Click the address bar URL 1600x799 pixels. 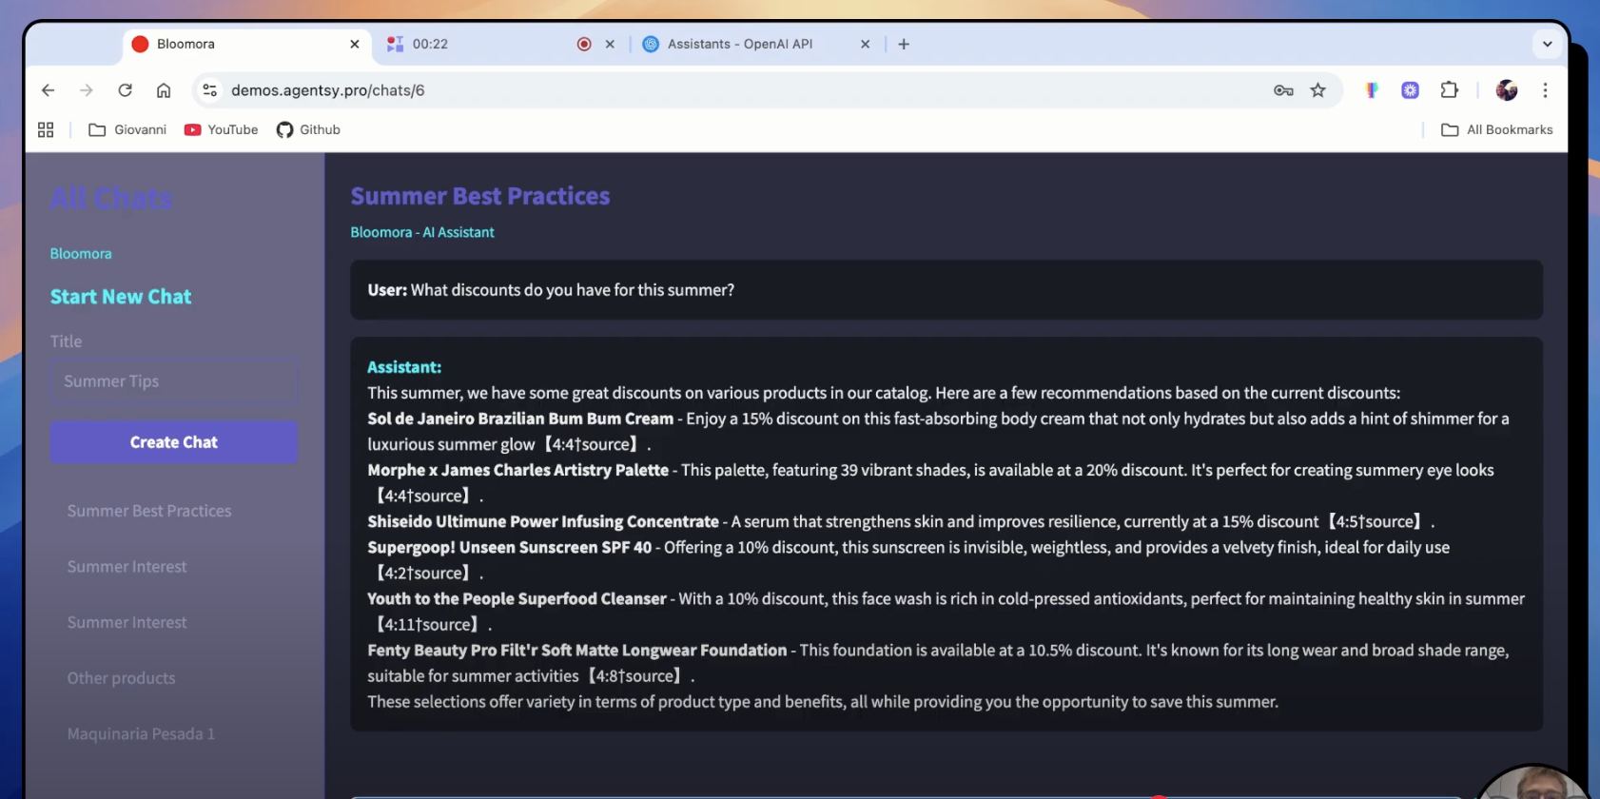pos(328,90)
